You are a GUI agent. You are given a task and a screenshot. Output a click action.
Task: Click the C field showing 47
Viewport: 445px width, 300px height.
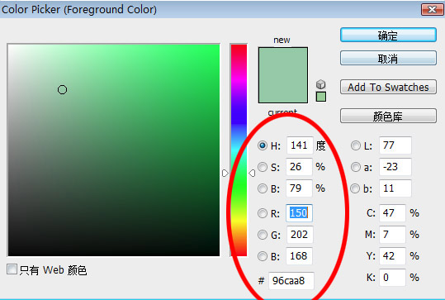[x=392, y=213]
